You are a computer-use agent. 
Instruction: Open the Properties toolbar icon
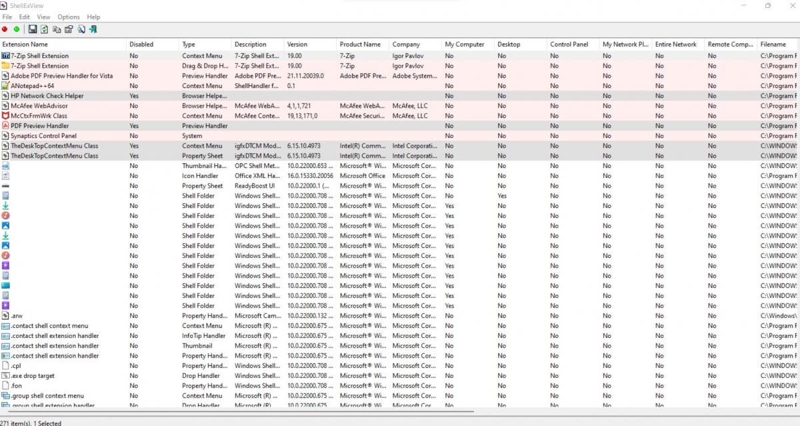pos(69,29)
